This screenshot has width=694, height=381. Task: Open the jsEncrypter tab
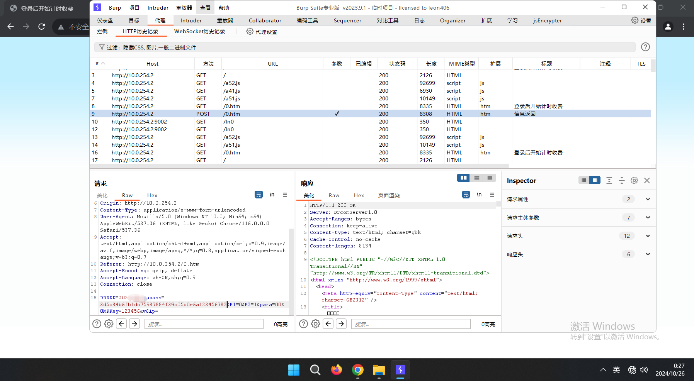pyautogui.click(x=548, y=20)
